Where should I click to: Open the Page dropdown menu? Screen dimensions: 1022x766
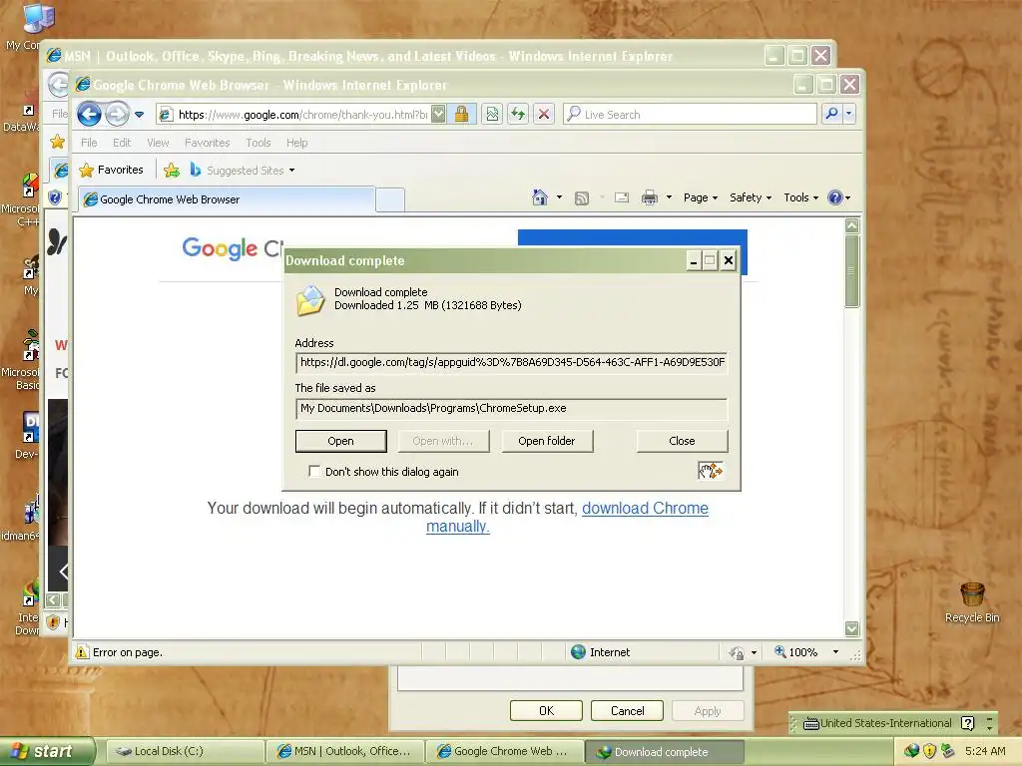click(x=701, y=197)
